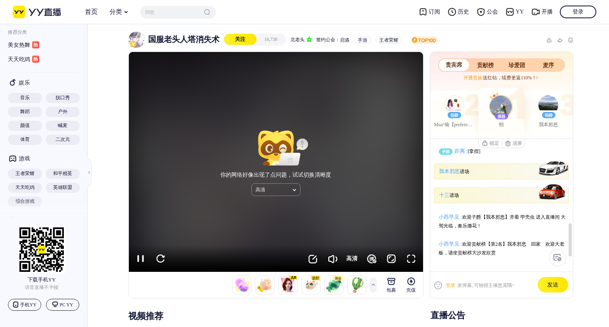609x327 pixels.
Task: Send the hot air balloon gift
Action: [x=357, y=285]
